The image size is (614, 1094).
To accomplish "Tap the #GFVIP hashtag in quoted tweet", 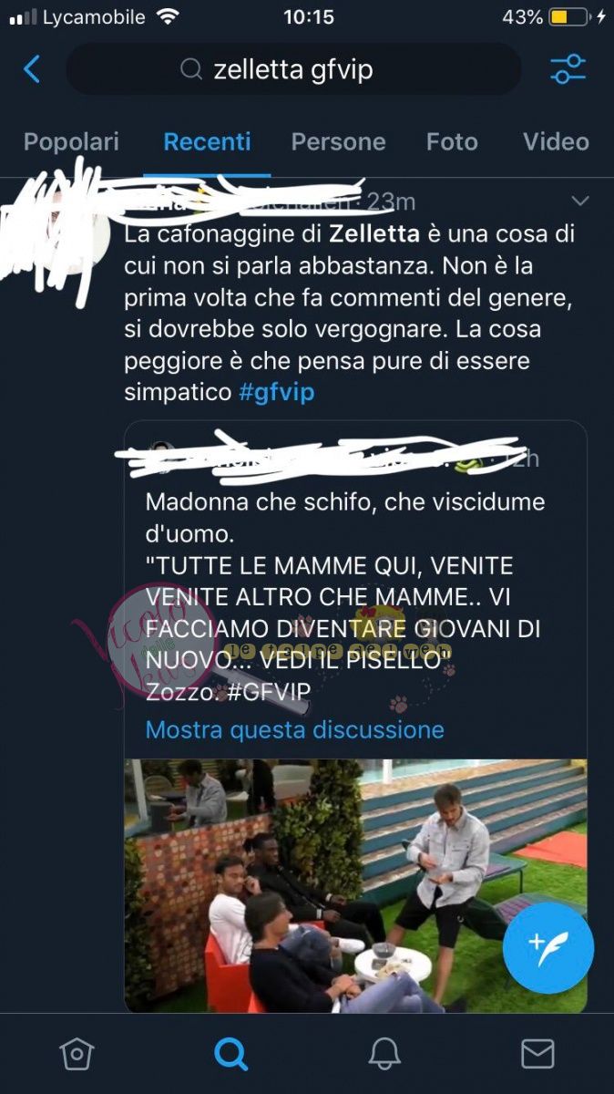I will [x=267, y=691].
